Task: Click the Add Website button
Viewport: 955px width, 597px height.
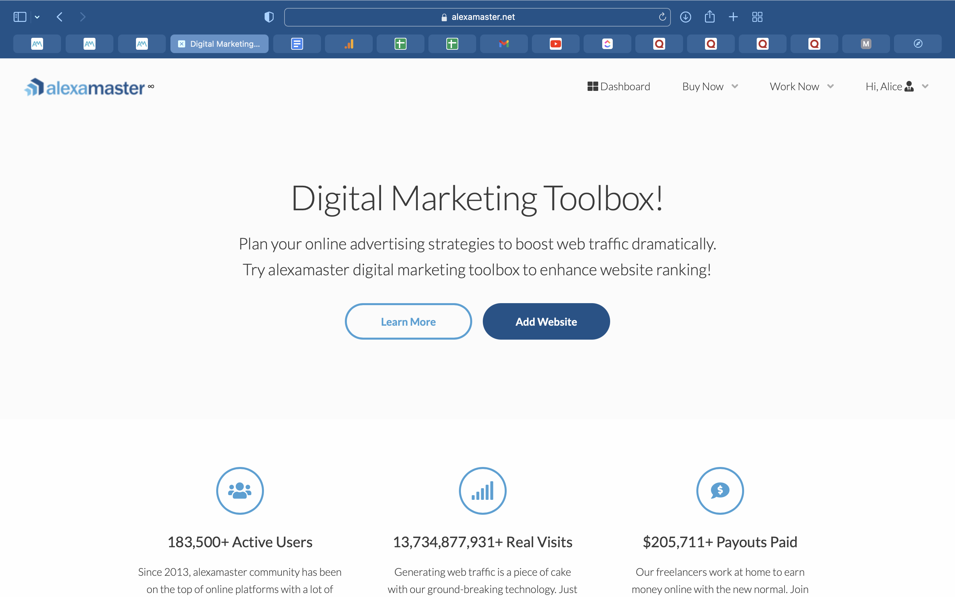Action: tap(546, 321)
